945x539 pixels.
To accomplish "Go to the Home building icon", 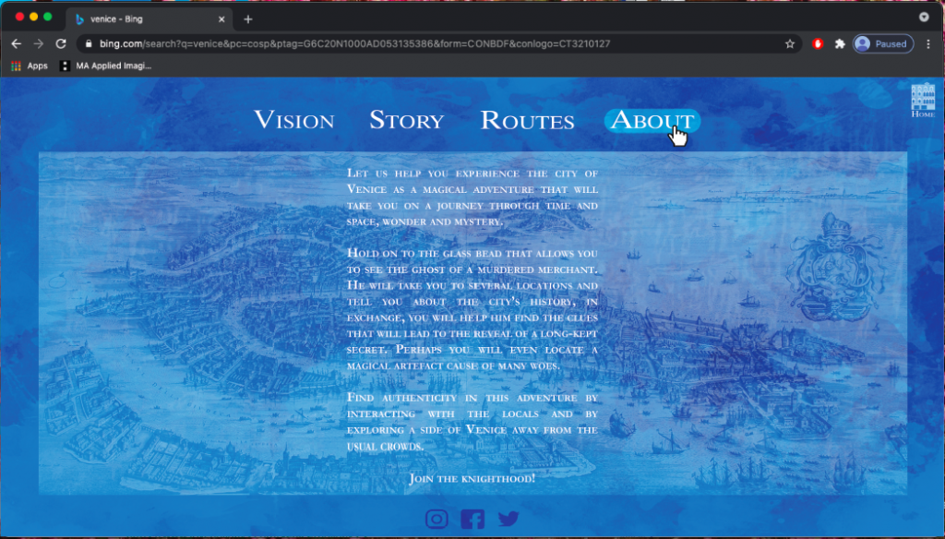I will pos(923,101).
